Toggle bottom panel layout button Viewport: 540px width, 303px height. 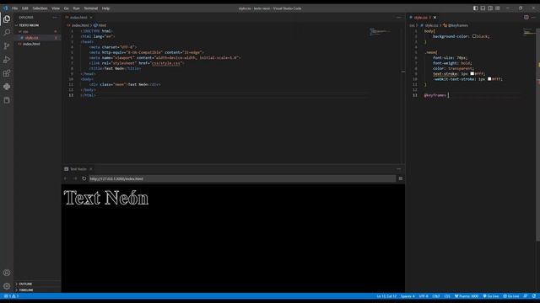click(x=483, y=8)
